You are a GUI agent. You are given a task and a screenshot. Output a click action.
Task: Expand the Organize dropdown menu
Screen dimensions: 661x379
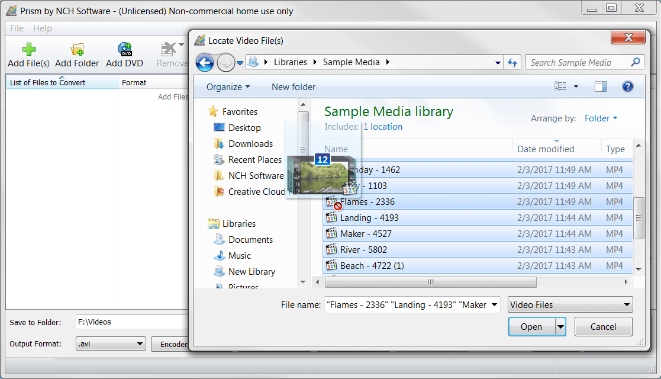(x=228, y=87)
